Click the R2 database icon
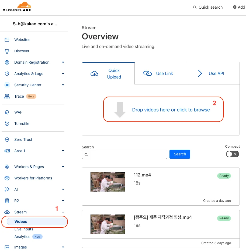The image size is (246, 252). point(7,201)
